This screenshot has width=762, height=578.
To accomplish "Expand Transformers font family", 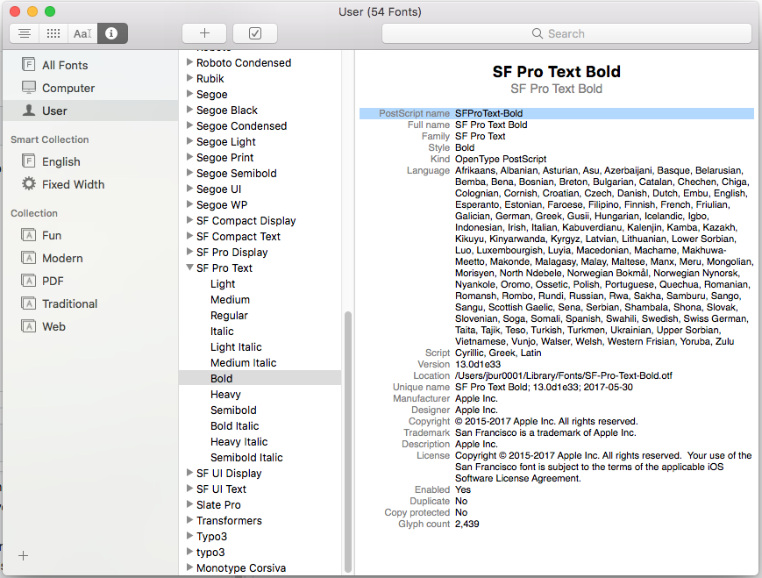I will [190, 520].
